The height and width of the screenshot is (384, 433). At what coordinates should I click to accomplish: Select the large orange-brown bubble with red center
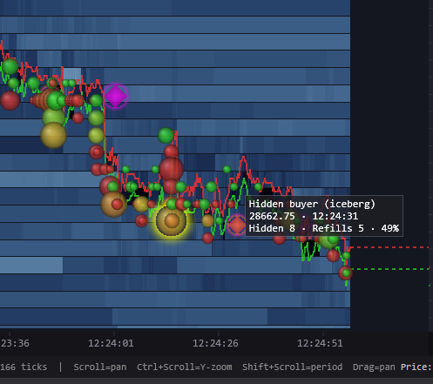tap(113, 204)
